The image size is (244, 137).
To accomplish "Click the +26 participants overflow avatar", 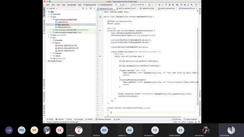I will [x=9, y=130].
